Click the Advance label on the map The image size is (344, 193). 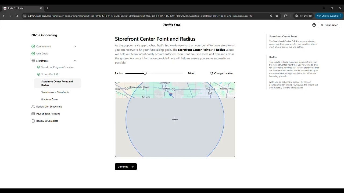(146, 97)
